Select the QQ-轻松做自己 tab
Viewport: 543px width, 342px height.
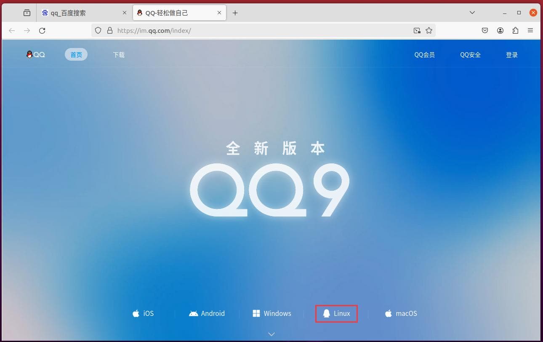coord(180,13)
